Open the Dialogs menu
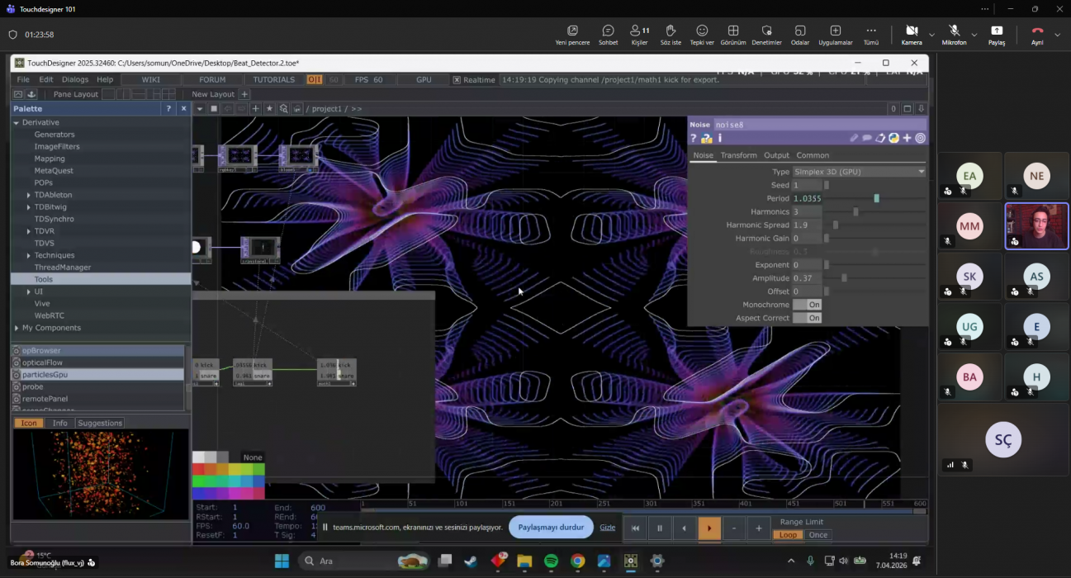Screen dimensions: 1071x578 pyautogui.click(x=74, y=80)
